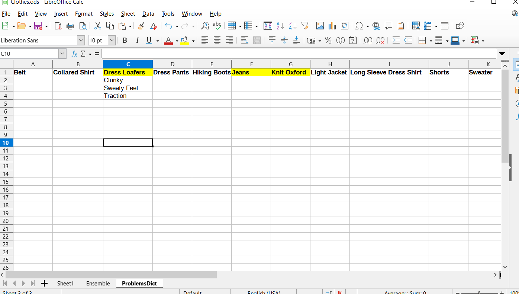Open the font size dropdown
The image size is (519, 294).
[112, 40]
